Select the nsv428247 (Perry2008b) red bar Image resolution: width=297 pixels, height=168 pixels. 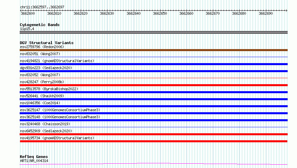coord(154,85)
